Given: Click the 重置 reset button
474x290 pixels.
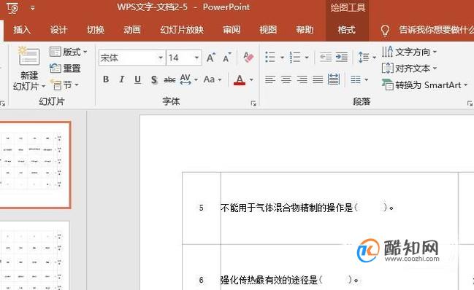Looking at the screenshot, I should coord(65,68).
